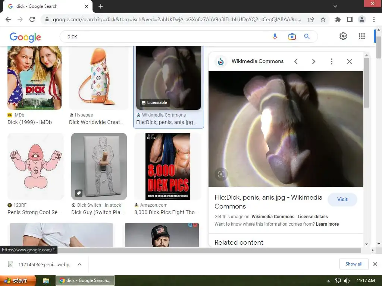This screenshot has width=382, height=286.
Task: Click Wikimedia Commons logo in preview header
Action: (221, 61)
